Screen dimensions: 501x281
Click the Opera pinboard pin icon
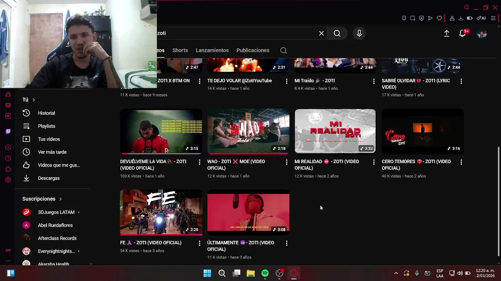[404, 18]
